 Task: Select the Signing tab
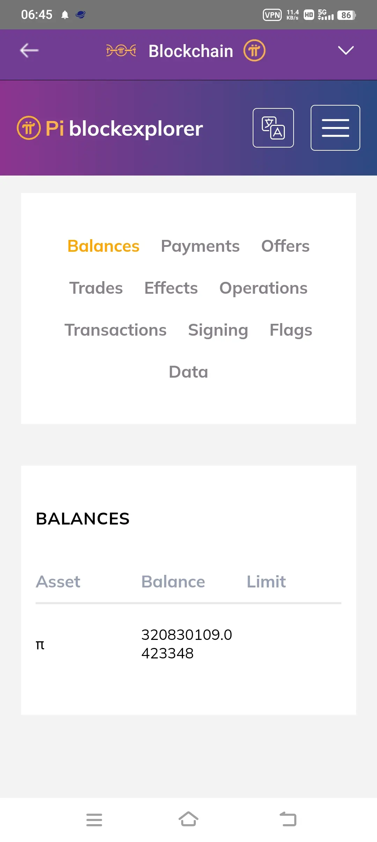click(x=218, y=330)
